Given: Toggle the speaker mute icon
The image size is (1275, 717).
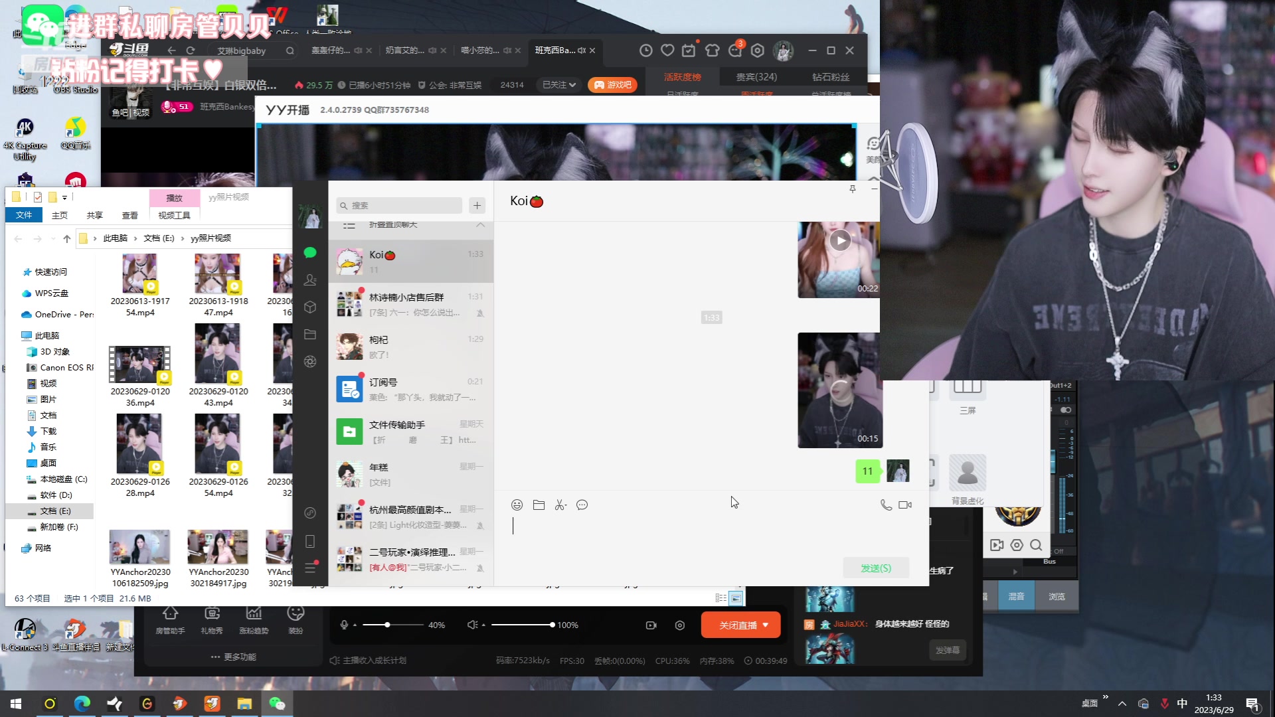Looking at the screenshot, I should (x=472, y=625).
